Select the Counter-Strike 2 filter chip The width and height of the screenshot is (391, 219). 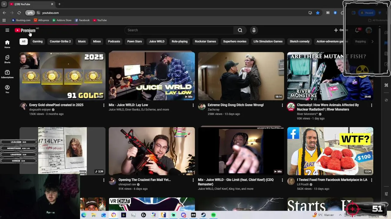(x=60, y=41)
